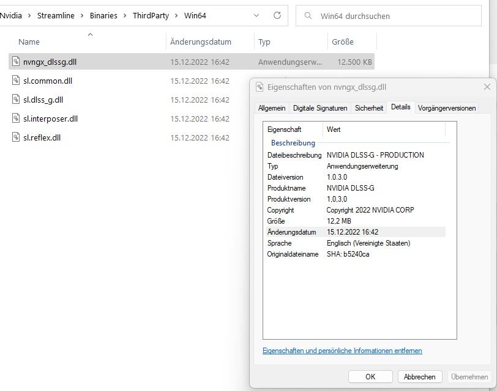The height and width of the screenshot is (391, 497).
Task: Click the Produktversion property label
Action: coord(289,199)
